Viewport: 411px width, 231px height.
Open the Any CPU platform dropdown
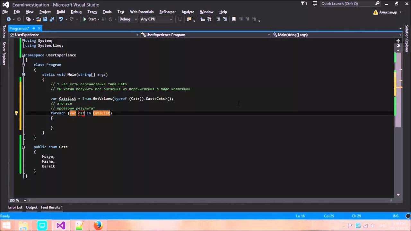pyautogui.click(x=156, y=19)
